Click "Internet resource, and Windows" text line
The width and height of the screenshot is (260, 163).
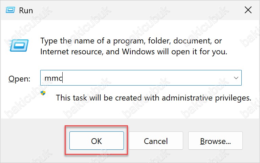[134, 52]
